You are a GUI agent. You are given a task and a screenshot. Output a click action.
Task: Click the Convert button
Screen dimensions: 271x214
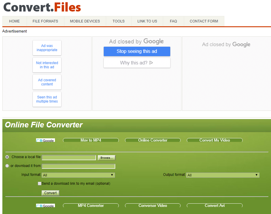[51, 193]
